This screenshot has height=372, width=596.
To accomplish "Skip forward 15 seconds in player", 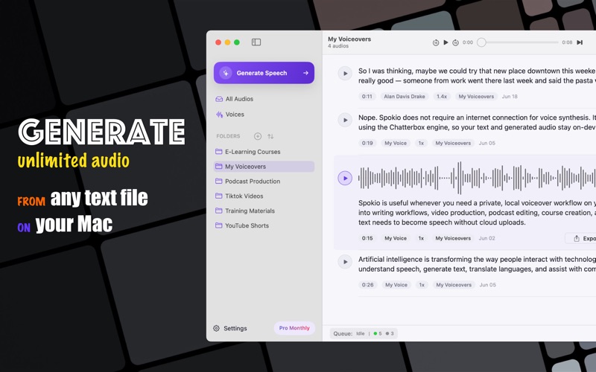I will coord(455,42).
